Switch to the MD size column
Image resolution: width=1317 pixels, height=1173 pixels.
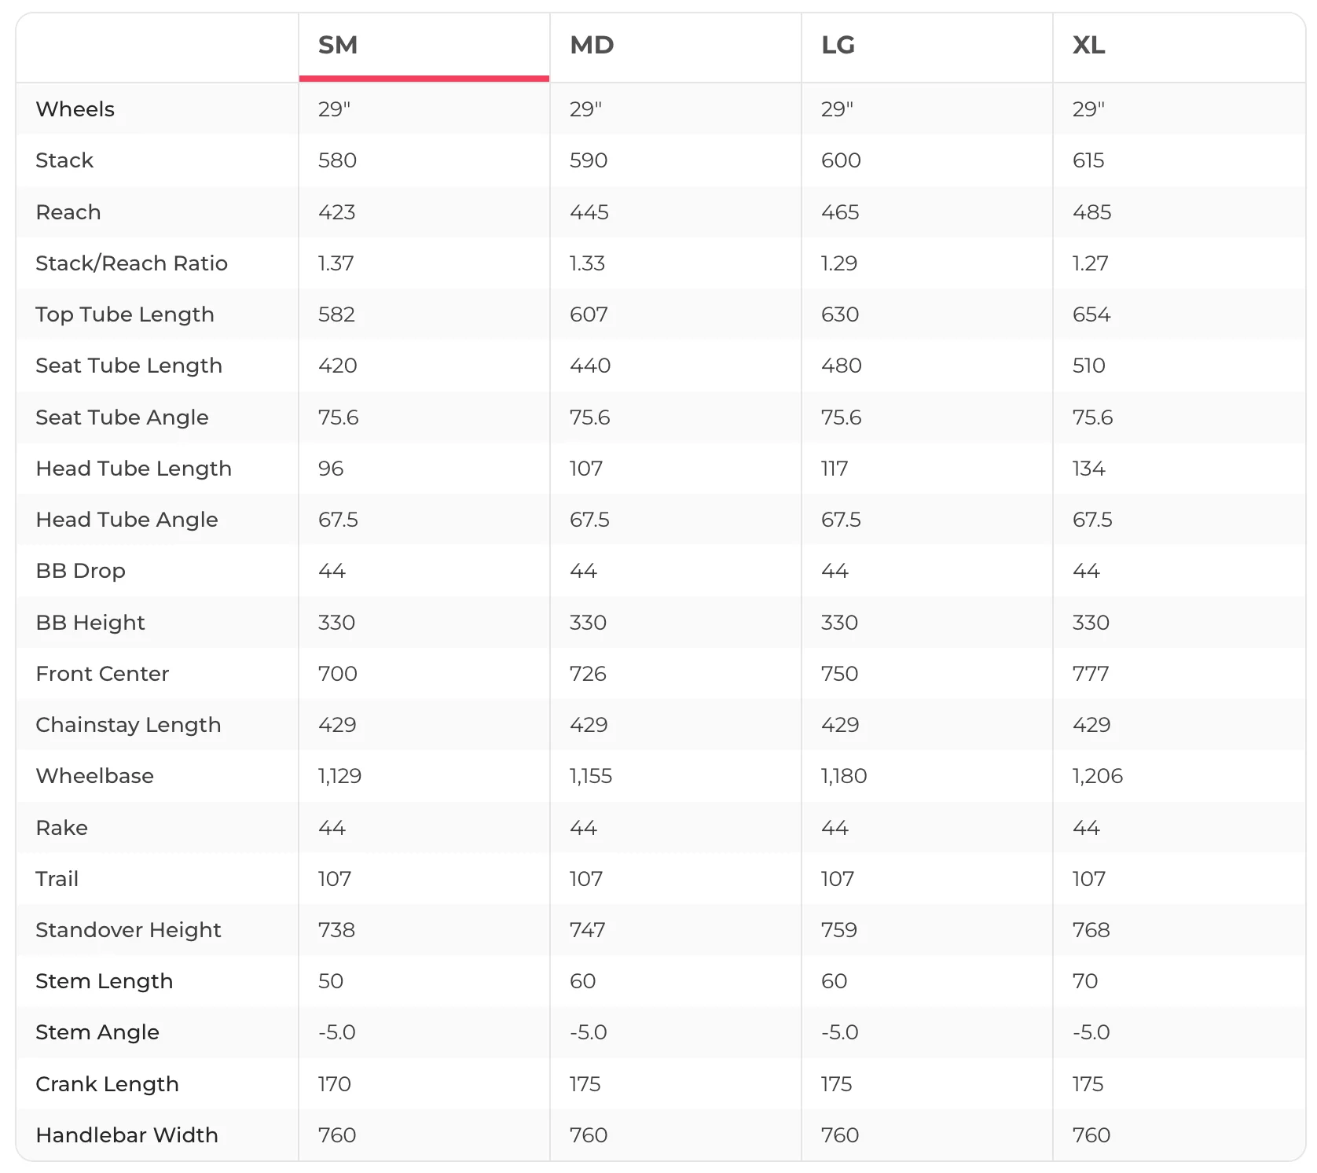click(x=675, y=46)
